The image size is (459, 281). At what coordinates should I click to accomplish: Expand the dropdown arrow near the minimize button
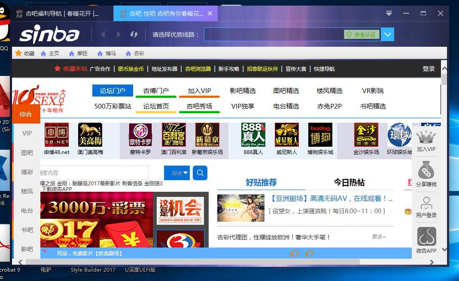(389, 13)
